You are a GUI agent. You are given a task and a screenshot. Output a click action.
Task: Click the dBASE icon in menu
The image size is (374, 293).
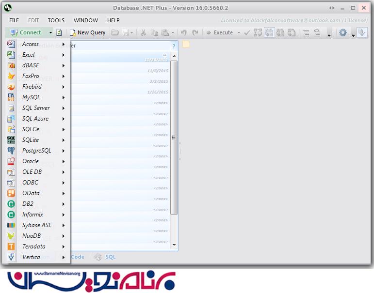(x=11, y=65)
